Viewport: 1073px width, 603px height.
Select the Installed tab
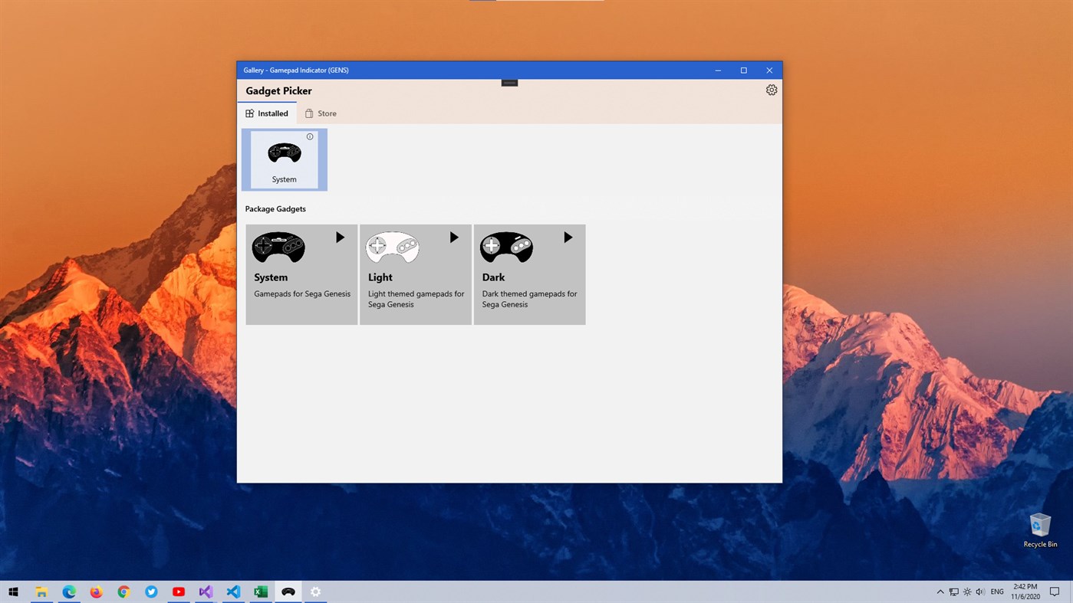(x=267, y=113)
